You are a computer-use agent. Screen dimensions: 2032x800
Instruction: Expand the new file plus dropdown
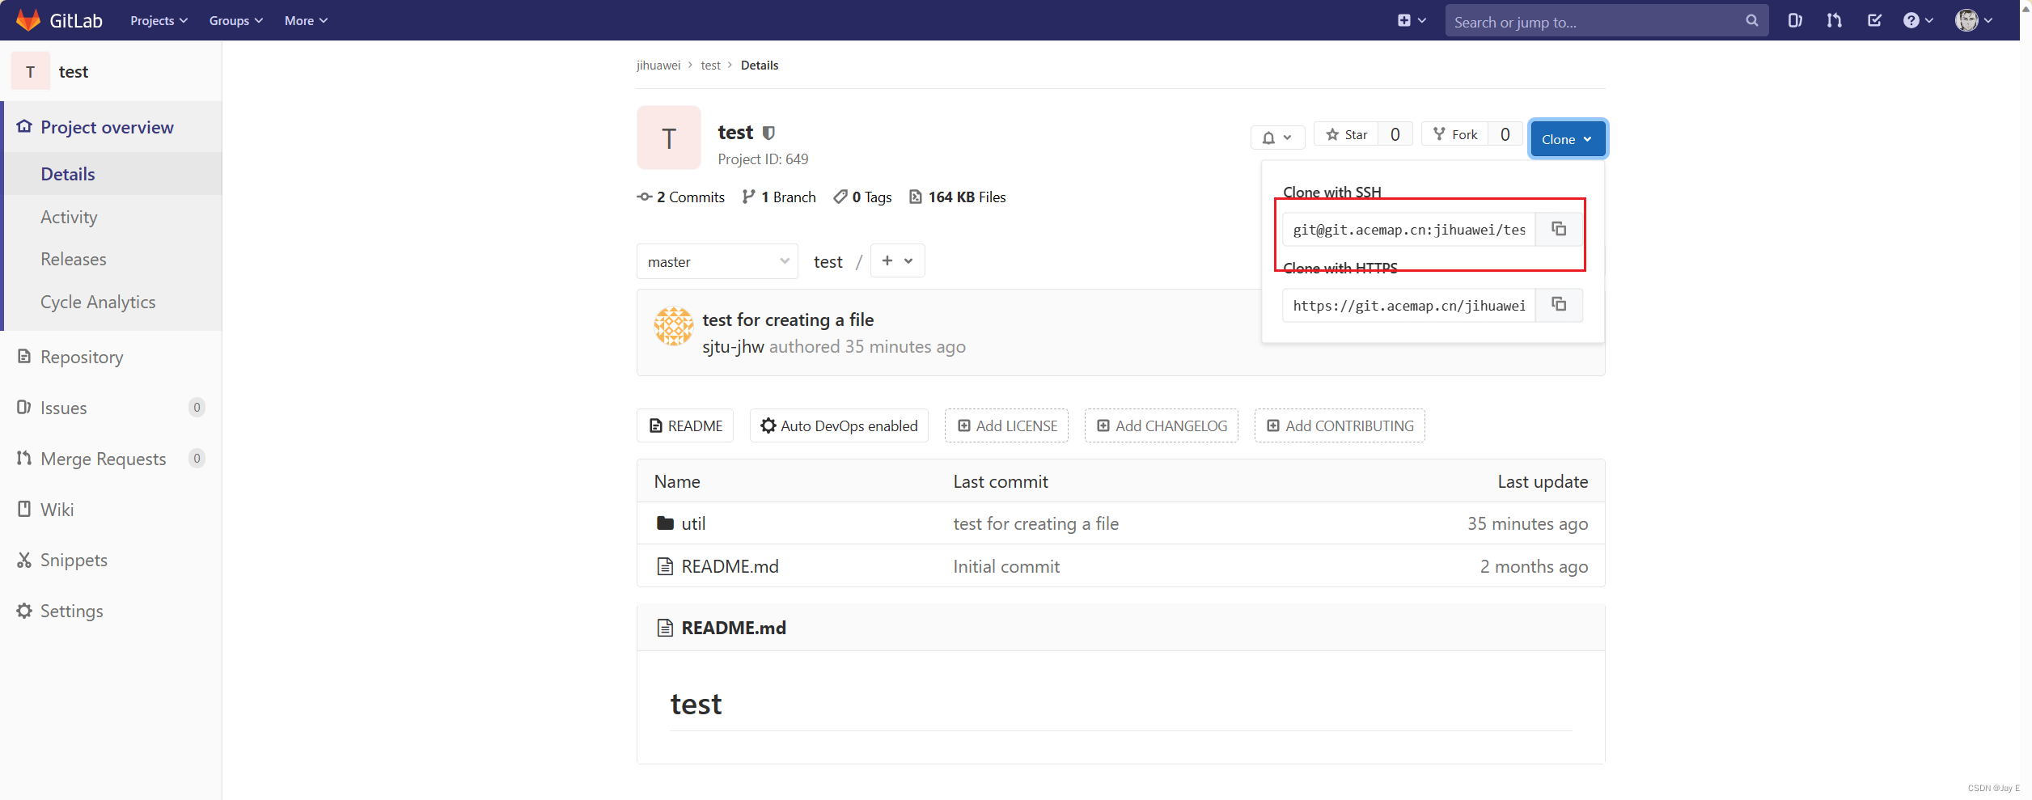tap(897, 260)
